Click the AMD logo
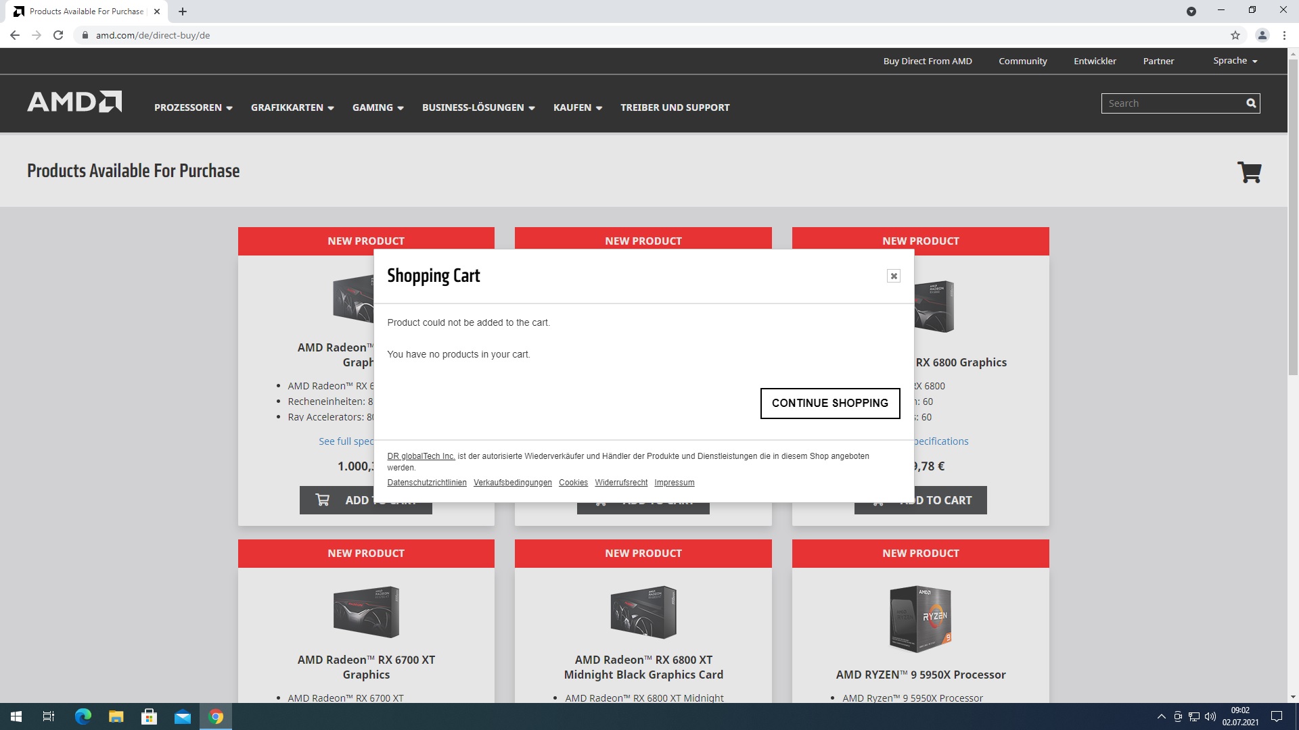 (74, 103)
